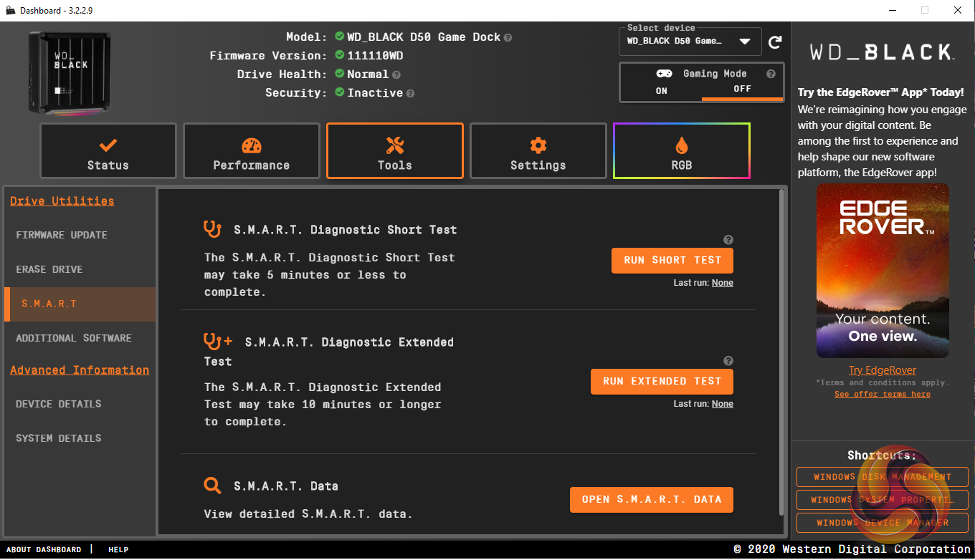Screen dimensions: 975x560
Task: Open the Select device dropdown
Action: (x=690, y=42)
